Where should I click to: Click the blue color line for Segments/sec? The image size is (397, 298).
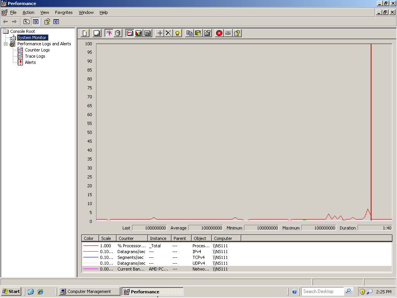point(91,257)
